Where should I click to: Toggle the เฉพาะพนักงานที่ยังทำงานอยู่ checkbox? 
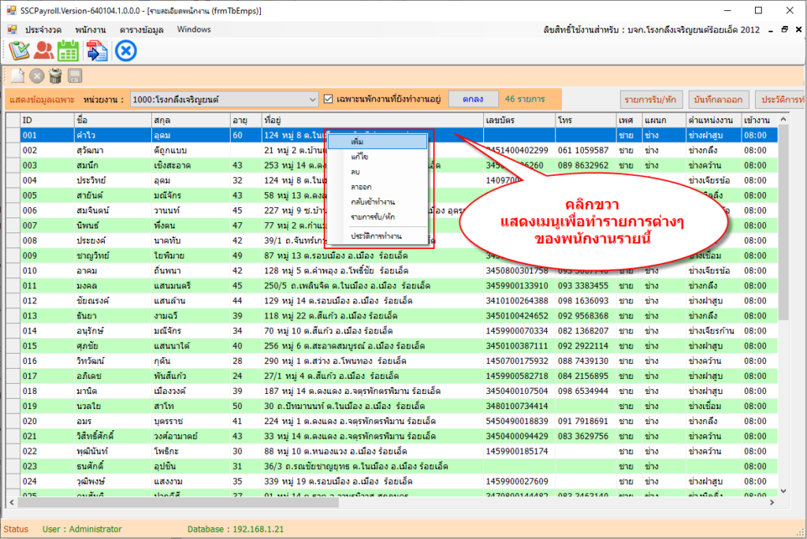(x=328, y=99)
